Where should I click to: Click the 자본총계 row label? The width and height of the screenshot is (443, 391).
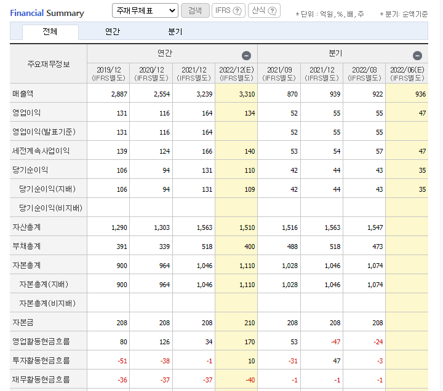coord(26,265)
